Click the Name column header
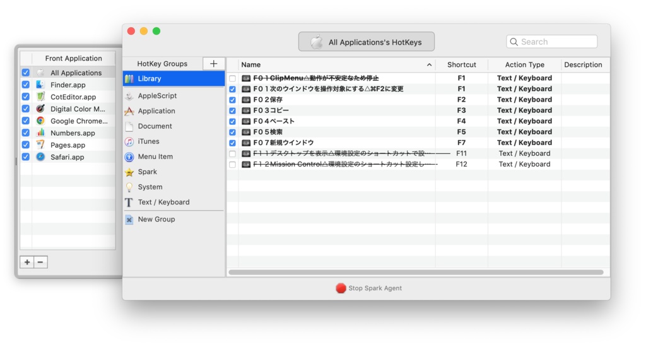The width and height of the screenshot is (646, 347). (x=336, y=65)
